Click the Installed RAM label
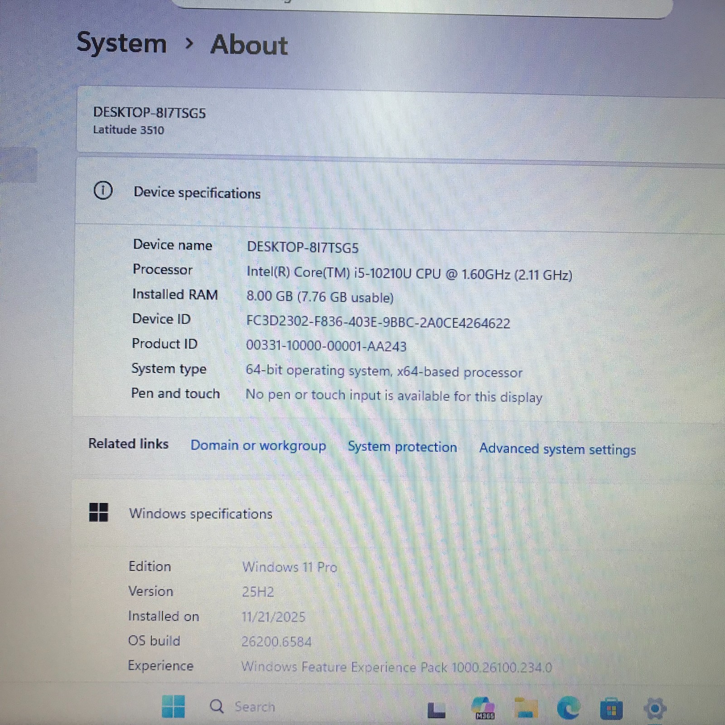 [x=175, y=295]
